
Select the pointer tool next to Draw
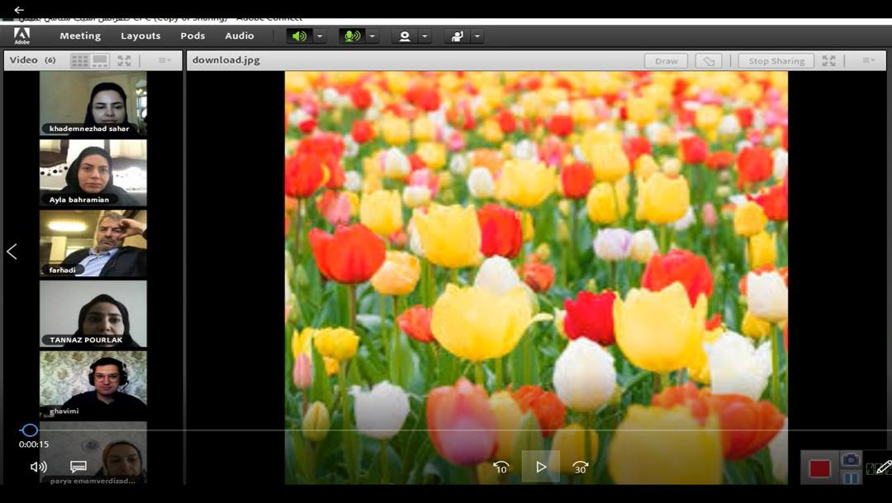[709, 61]
